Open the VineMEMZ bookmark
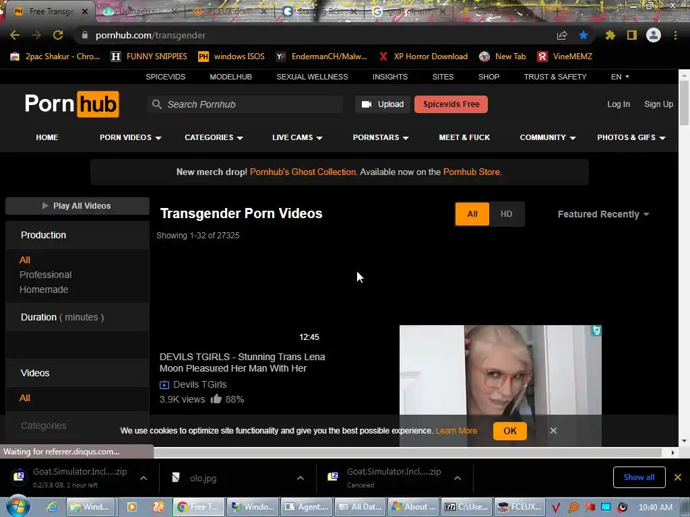This screenshot has width=690, height=517. click(565, 57)
